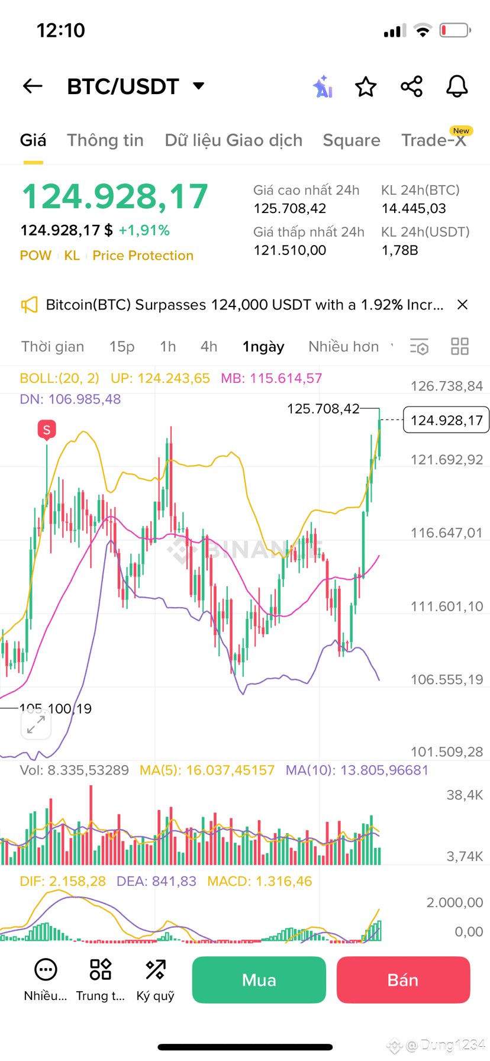The image size is (490, 1061).
Task: Tap the MB: 115.614,57 Bollinger label
Action: (x=272, y=379)
